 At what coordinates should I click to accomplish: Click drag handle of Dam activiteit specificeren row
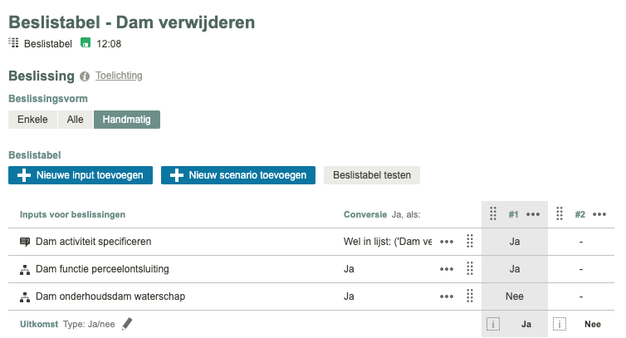[x=469, y=242]
